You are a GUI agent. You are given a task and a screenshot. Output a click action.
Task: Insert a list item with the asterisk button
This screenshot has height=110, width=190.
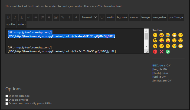[x=49, y=17]
